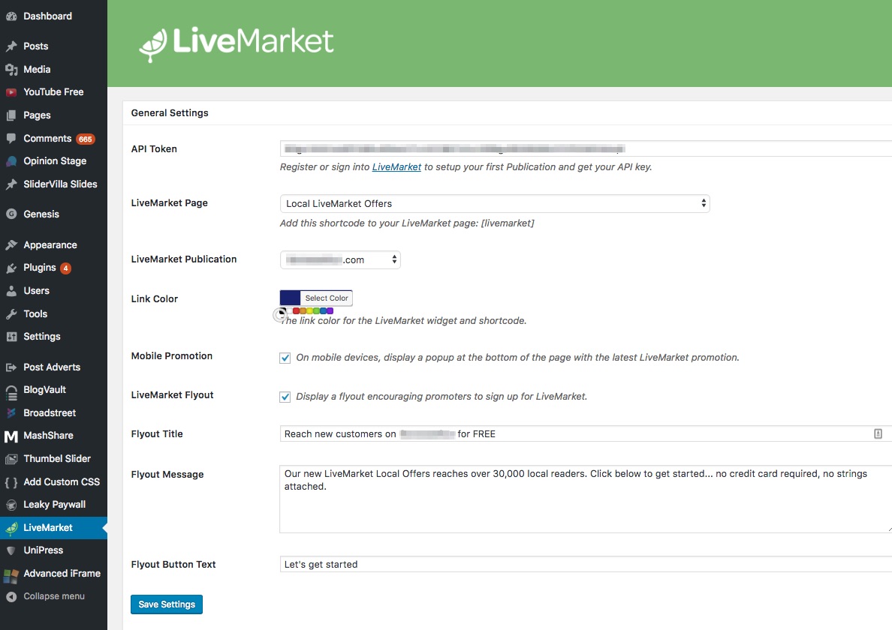892x630 pixels.
Task: Click the Users person icon
Action: click(x=11, y=291)
